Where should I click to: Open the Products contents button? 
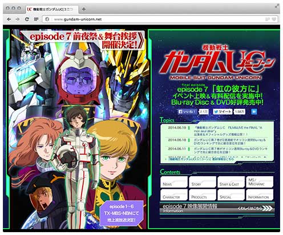click(x=203, y=195)
